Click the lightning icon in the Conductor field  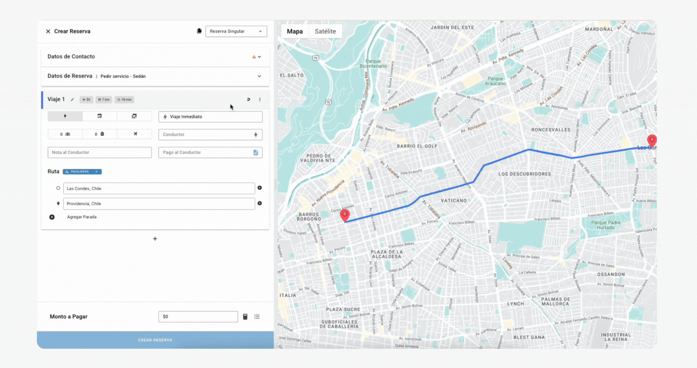click(256, 134)
